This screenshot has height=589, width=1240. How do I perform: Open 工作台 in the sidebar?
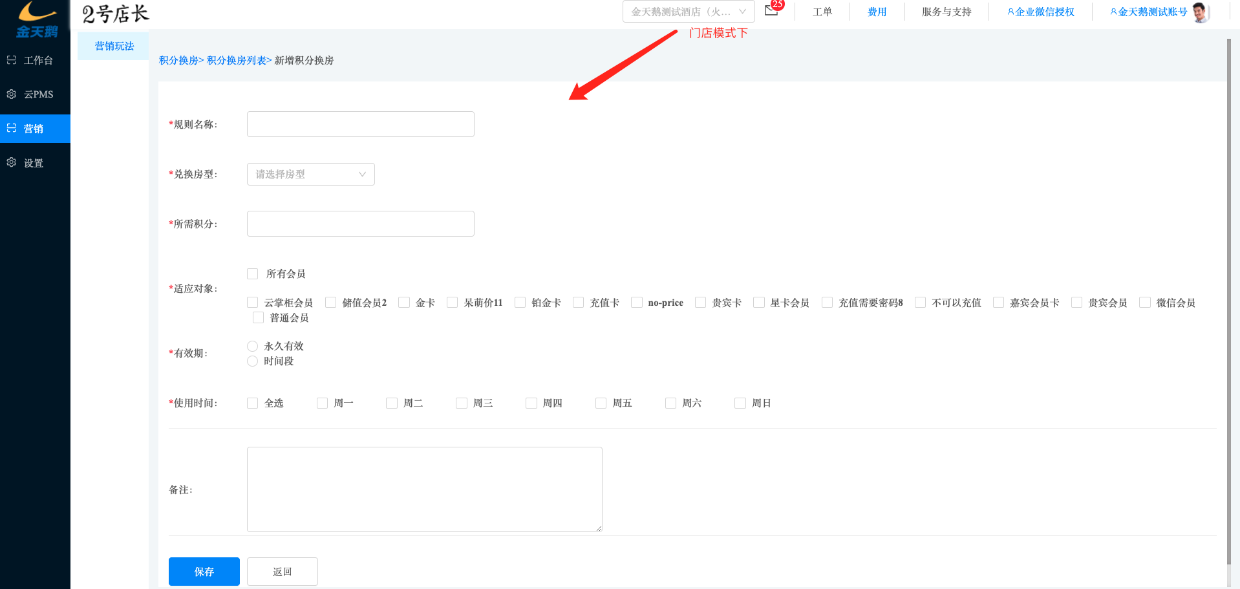(x=35, y=60)
